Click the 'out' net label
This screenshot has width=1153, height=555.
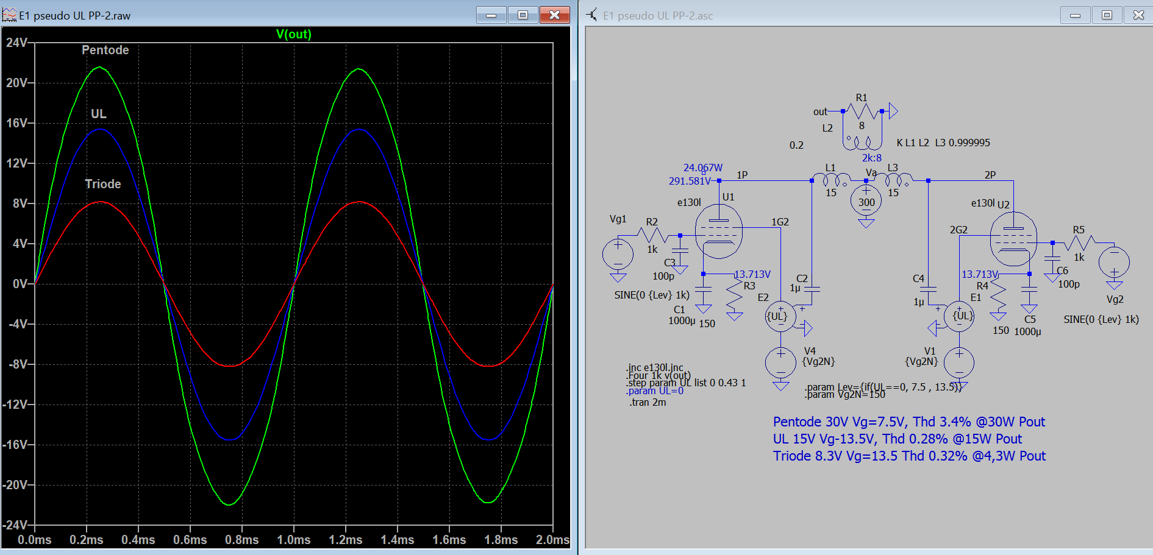[x=820, y=111]
